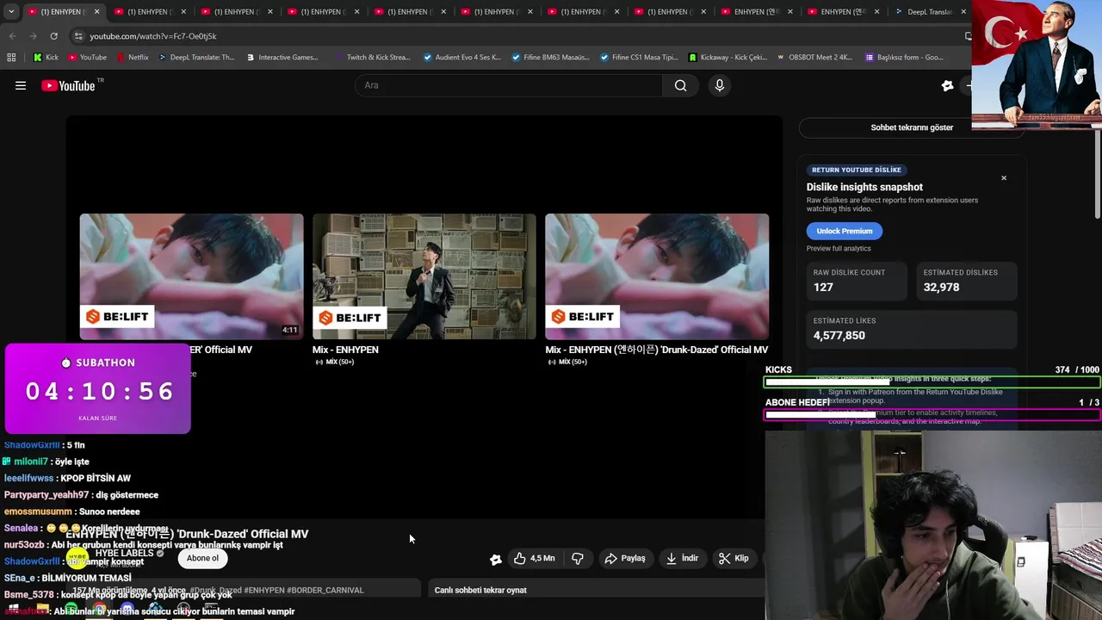Image resolution: width=1102 pixels, height=620 pixels.
Task: Click the gear-flower icon in YouTube header
Action: 948,85
